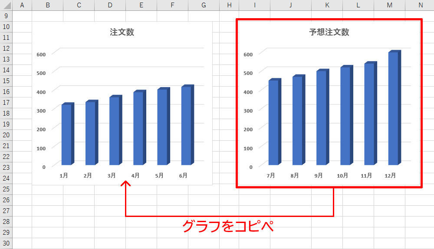Select column I header

point(255,5)
